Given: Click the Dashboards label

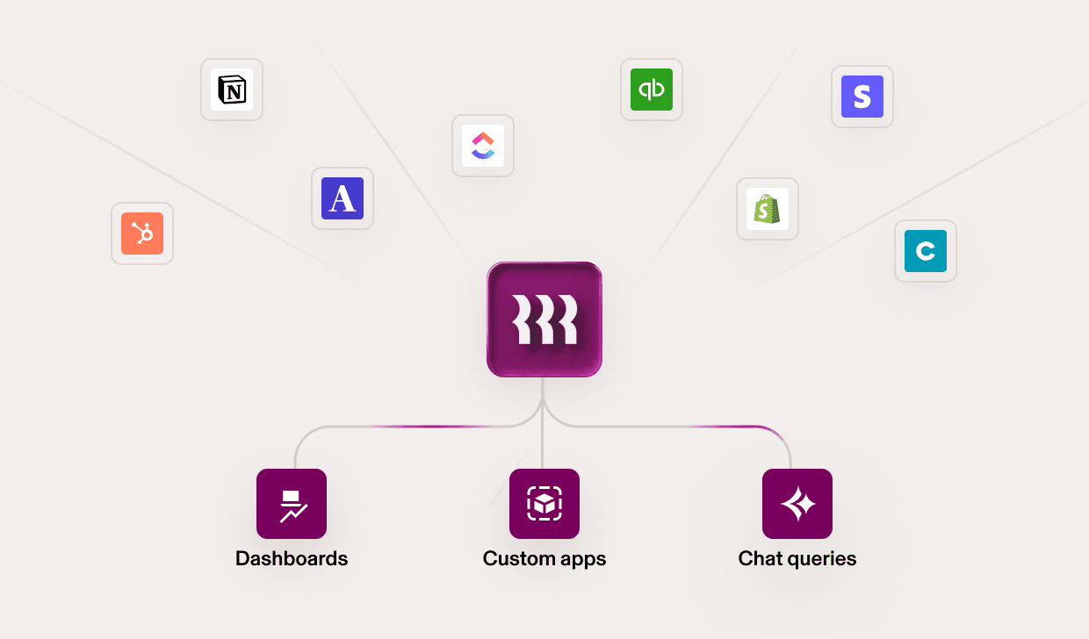Looking at the screenshot, I should [x=292, y=558].
